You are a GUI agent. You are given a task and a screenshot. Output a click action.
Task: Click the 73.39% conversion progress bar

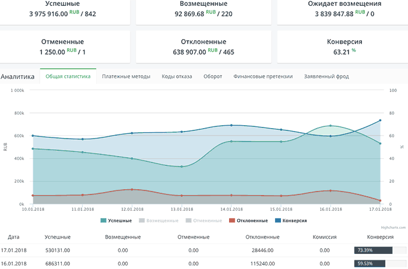tap(380, 250)
